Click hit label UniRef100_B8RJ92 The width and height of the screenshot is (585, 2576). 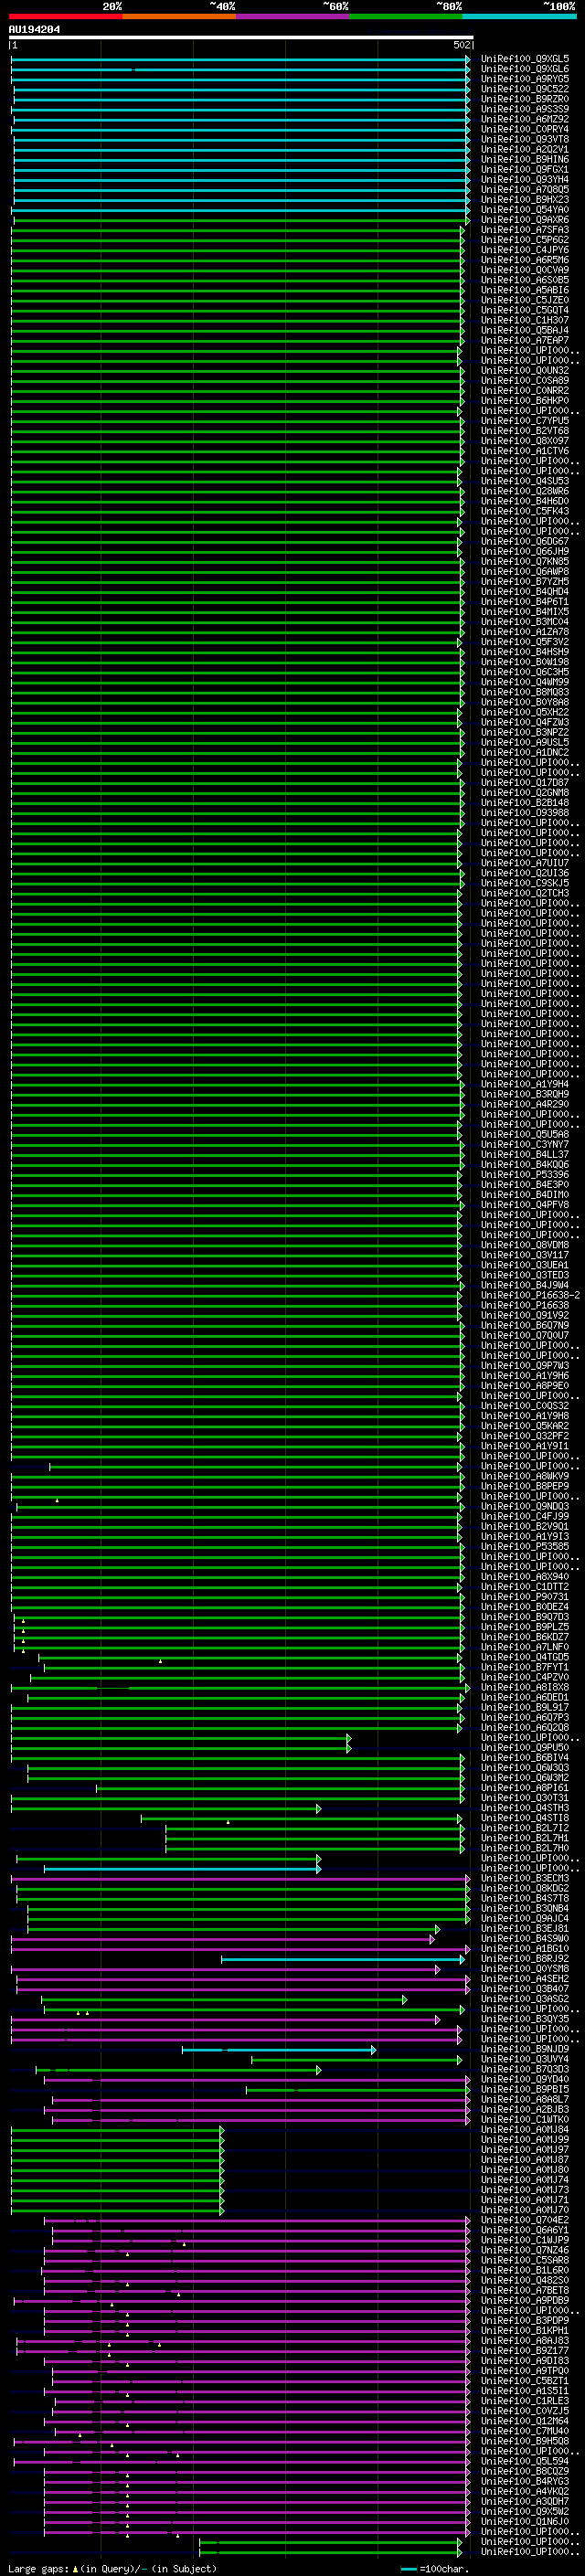click(525, 1958)
